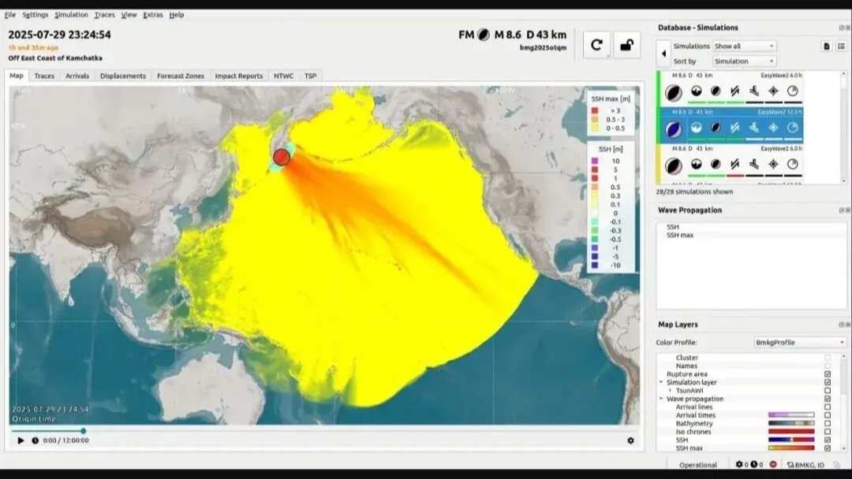Open the Simulation menu
Image resolution: width=852 pixels, height=479 pixels.
[71, 15]
